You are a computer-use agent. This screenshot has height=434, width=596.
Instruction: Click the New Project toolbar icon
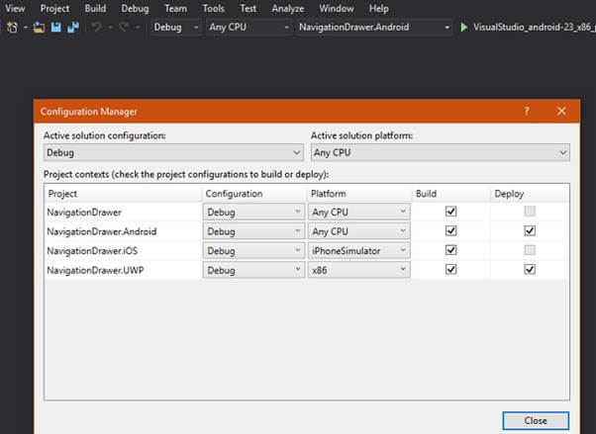[x=12, y=28]
